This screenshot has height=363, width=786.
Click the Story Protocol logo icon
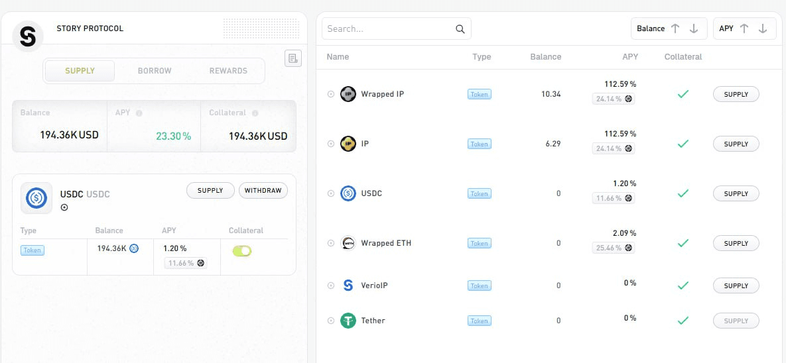(x=28, y=36)
